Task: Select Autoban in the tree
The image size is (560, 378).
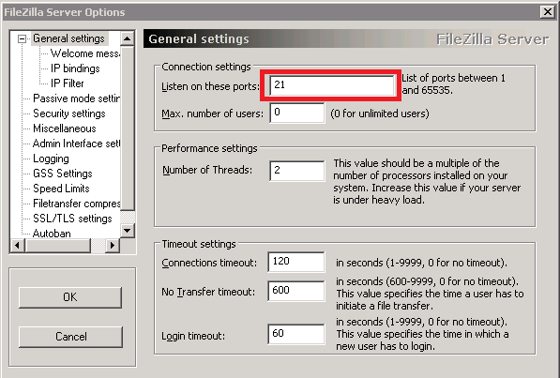Action: (x=52, y=234)
